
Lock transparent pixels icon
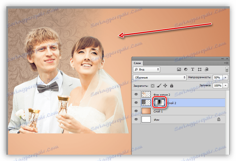click(x=153, y=86)
